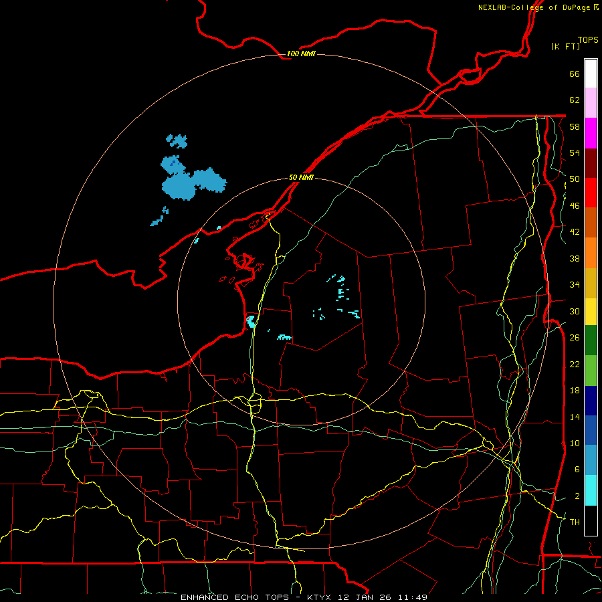Click the legend value '30'
Viewport: 602px width, 602px height.
coord(575,311)
